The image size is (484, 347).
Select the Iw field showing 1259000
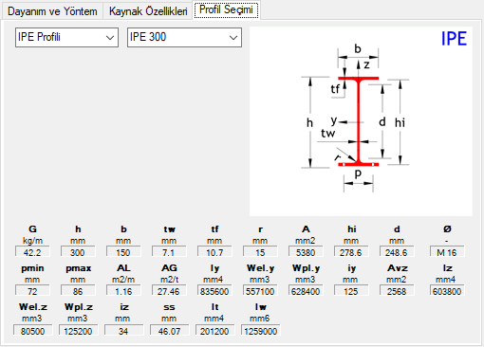pos(261,330)
